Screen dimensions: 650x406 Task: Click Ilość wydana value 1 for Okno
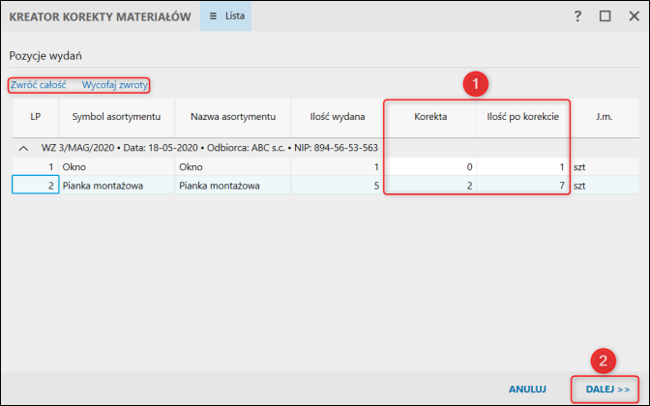click(x=338, y=167)
